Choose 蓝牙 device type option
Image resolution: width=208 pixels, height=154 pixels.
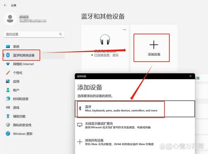[135, 109]
